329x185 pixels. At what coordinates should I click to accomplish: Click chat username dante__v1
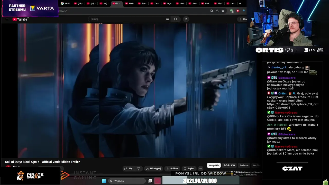pos(279,68)
